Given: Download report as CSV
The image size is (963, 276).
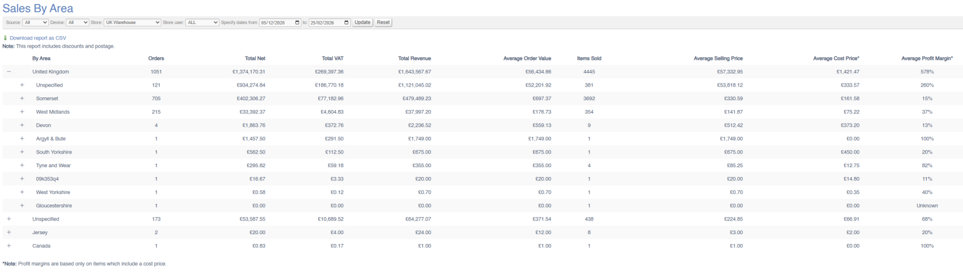Looking at the screenshot, I should (x=38, y=38).
